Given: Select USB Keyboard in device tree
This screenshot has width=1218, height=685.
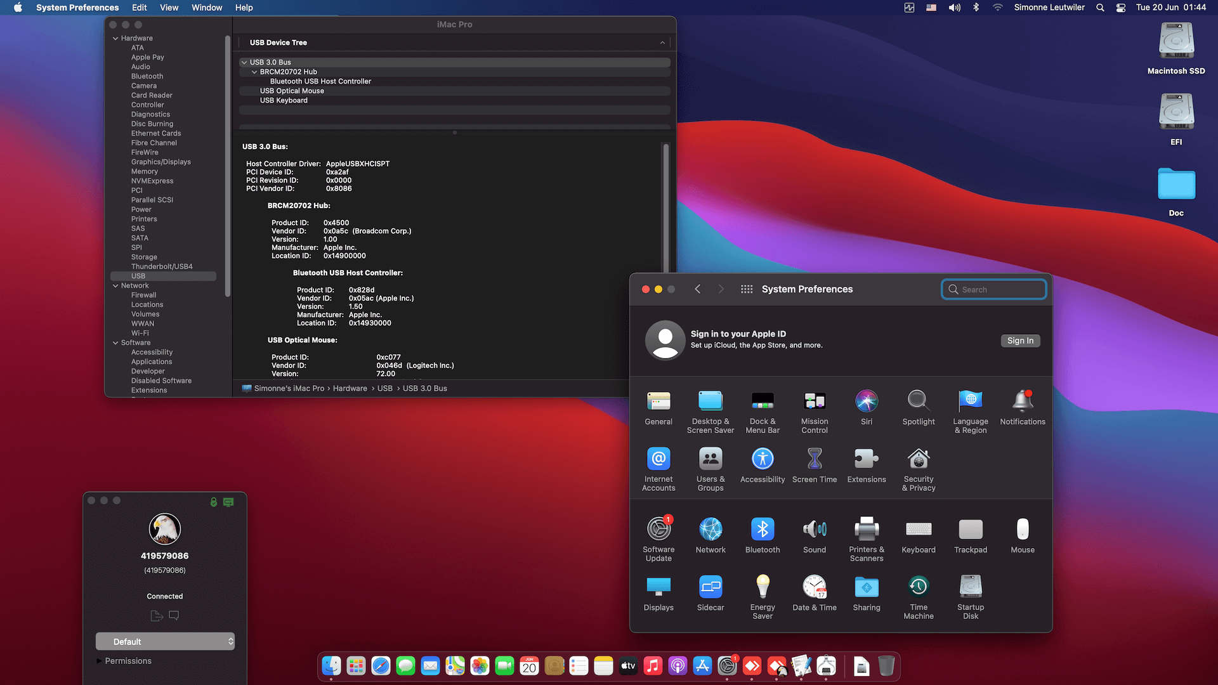Looking at the screenshot, I should point(455,100).
